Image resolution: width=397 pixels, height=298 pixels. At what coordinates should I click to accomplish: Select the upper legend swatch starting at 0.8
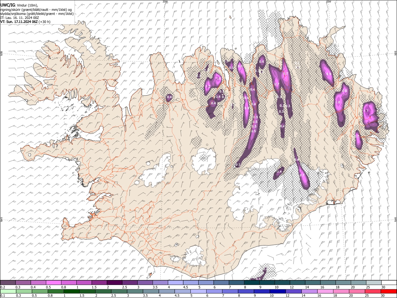click(69, 282)
